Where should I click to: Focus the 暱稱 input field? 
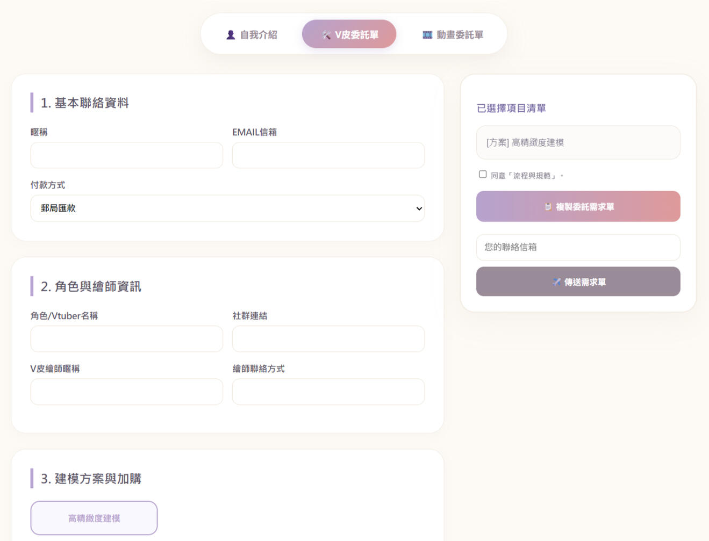tap(127, 155)
